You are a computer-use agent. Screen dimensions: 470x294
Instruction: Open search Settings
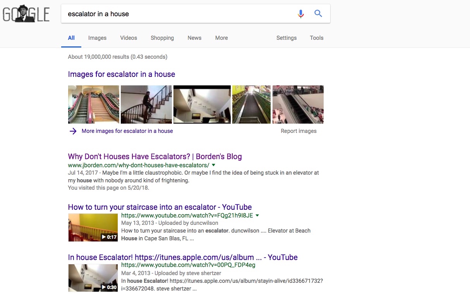pos(286,38)
